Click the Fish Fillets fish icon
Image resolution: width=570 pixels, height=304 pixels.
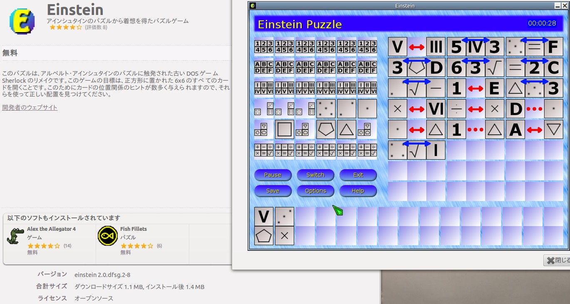point(107,236)
